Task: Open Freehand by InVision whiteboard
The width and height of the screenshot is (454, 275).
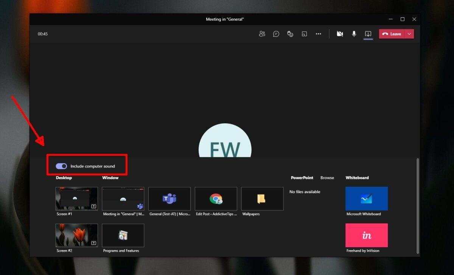Action: 366,235
